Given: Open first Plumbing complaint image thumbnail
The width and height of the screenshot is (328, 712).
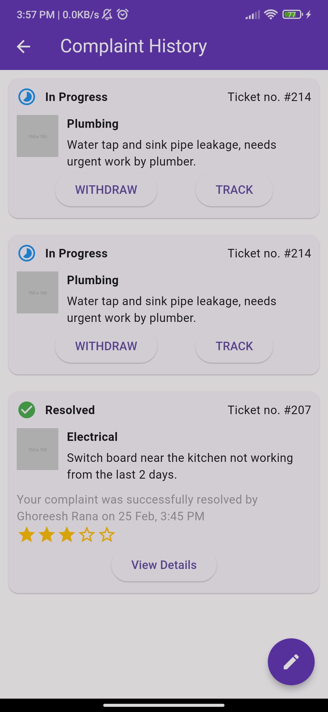Looking at the screenshot, I should tap(37, 136).
